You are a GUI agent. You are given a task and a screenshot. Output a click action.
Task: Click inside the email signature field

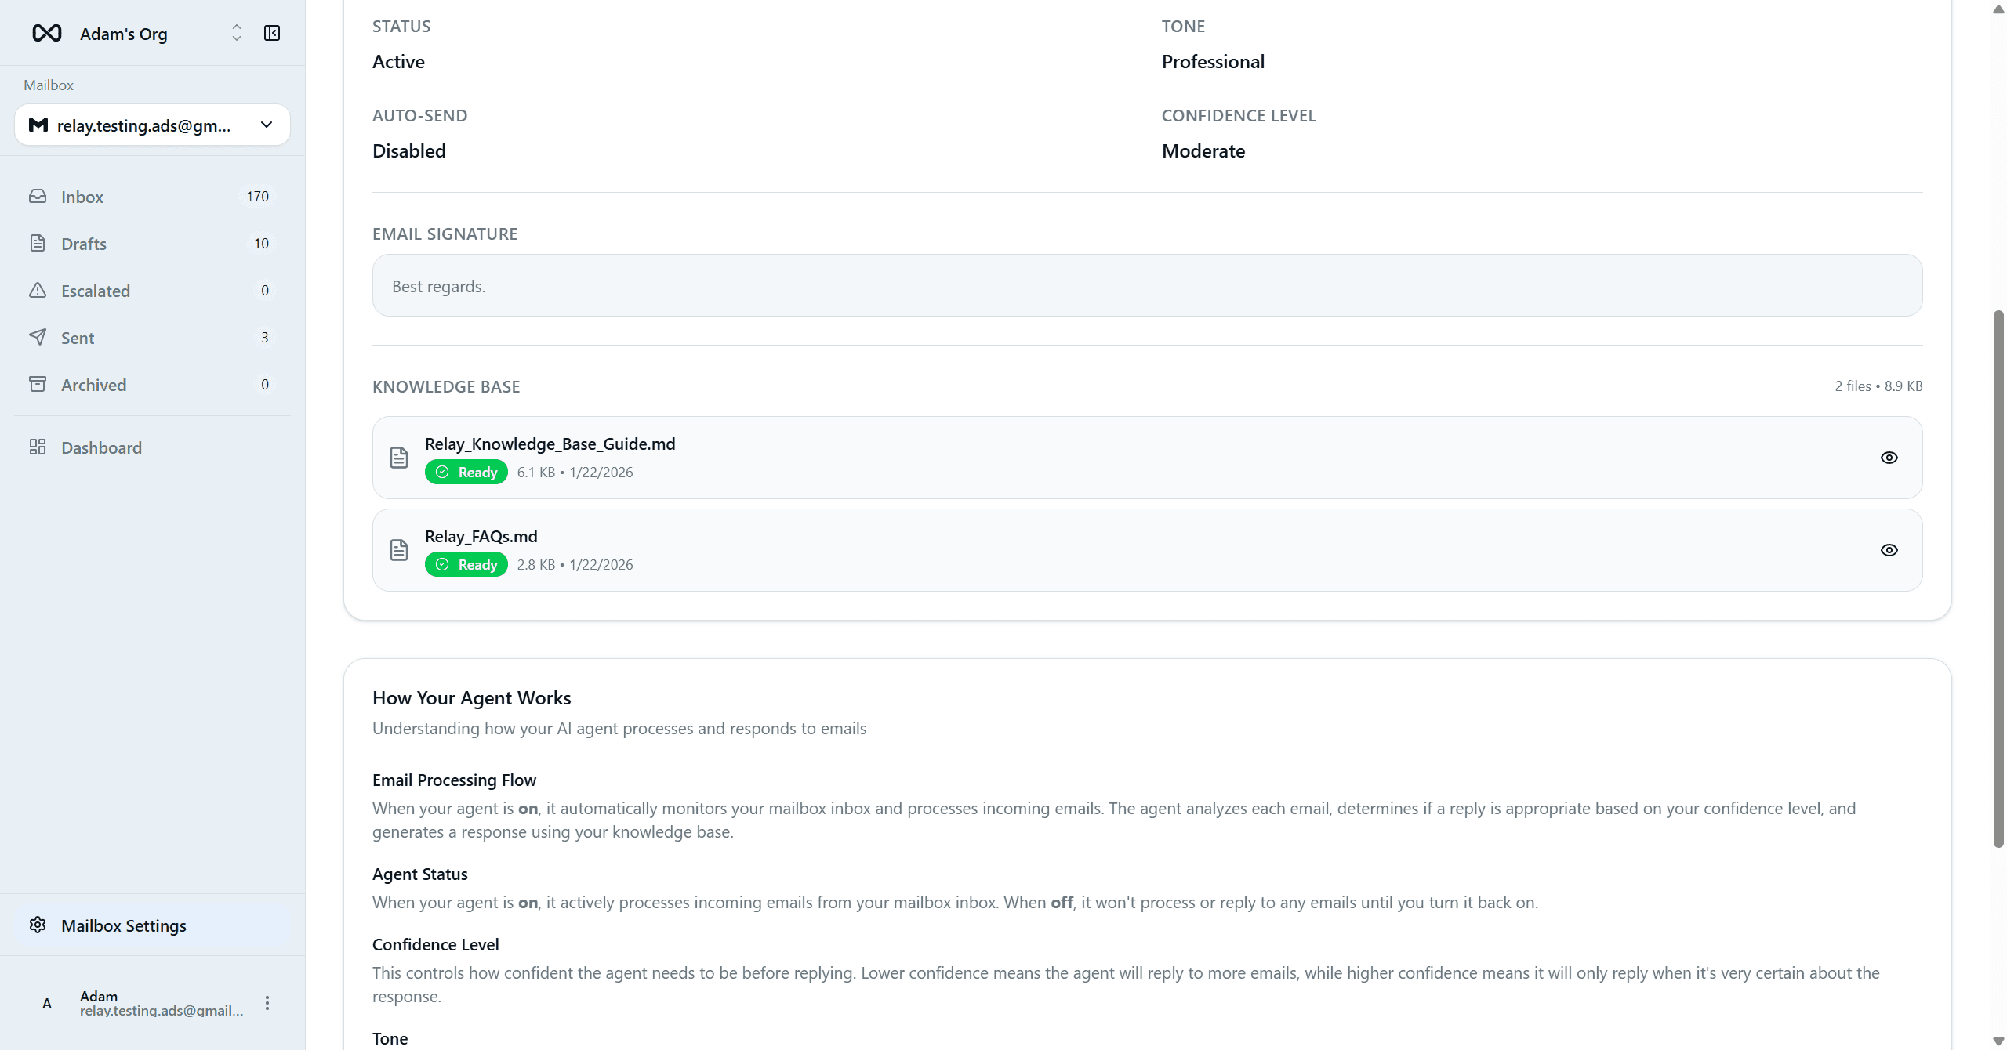[1145, 285]
